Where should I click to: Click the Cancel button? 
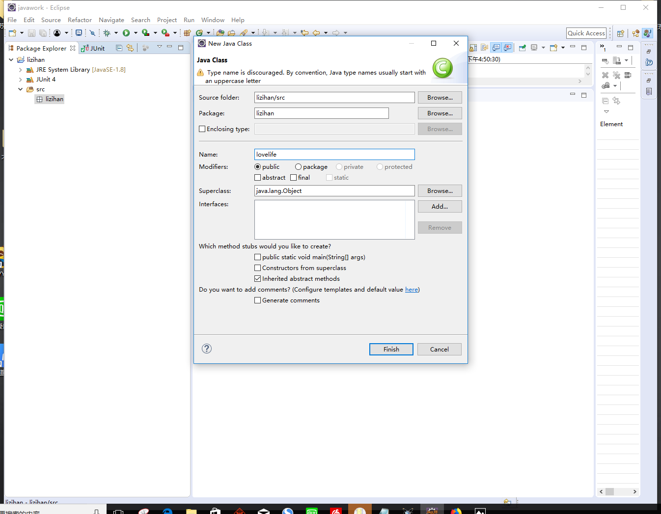click(x=440, y=349)
